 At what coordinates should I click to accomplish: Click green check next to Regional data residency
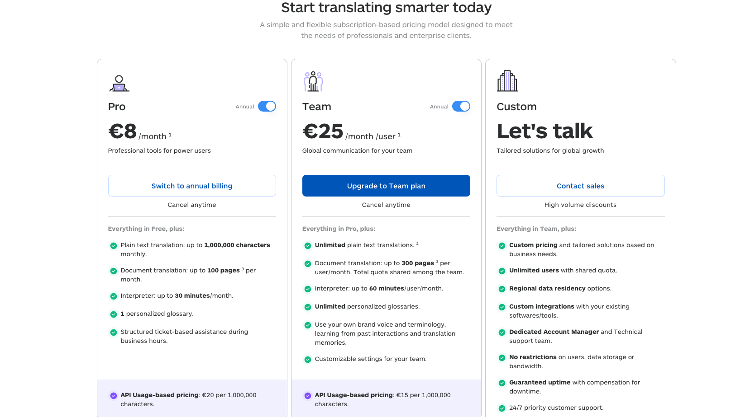(x=502, y=289)
